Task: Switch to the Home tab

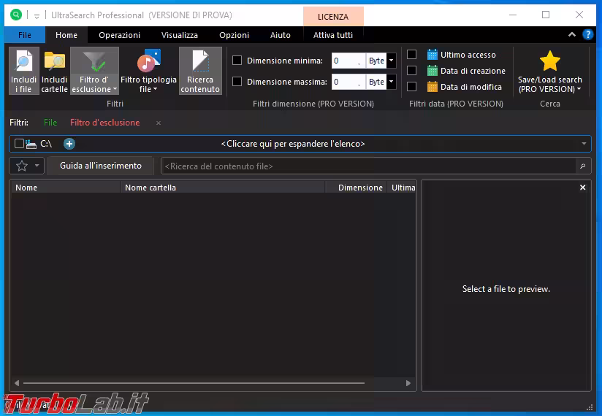Action: (66, 35)
